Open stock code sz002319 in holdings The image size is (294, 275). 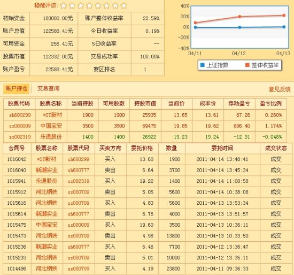click(20, 137)
